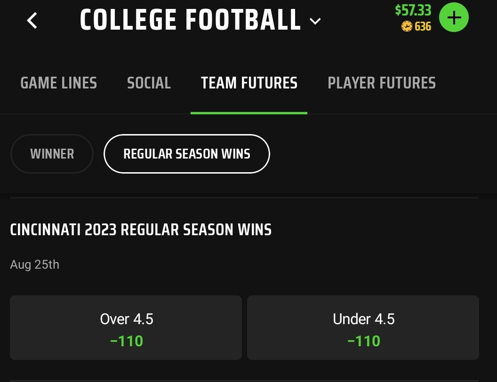This screenshot has width=497, height=382.
Task: Deselect the highlighted Regular Season Wins pill
Action: coord(186,154)
